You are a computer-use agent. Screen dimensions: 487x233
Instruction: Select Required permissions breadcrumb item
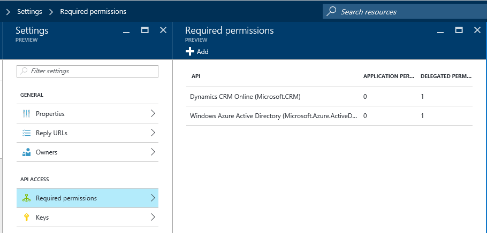[x=93, y=11]
